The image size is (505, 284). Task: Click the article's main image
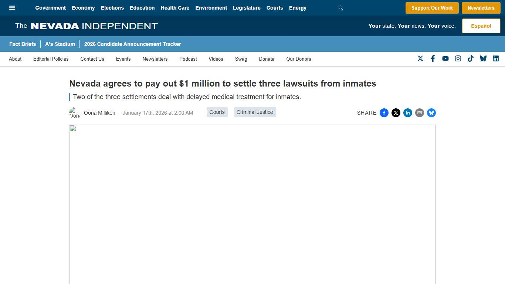[252, 204]
